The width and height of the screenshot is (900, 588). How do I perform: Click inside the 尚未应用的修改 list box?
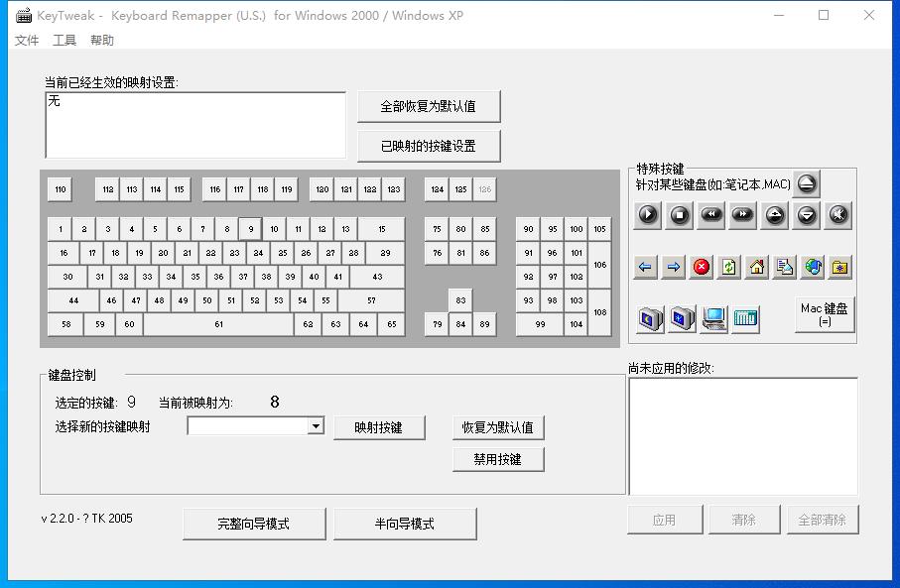click(x=743, y=436)
